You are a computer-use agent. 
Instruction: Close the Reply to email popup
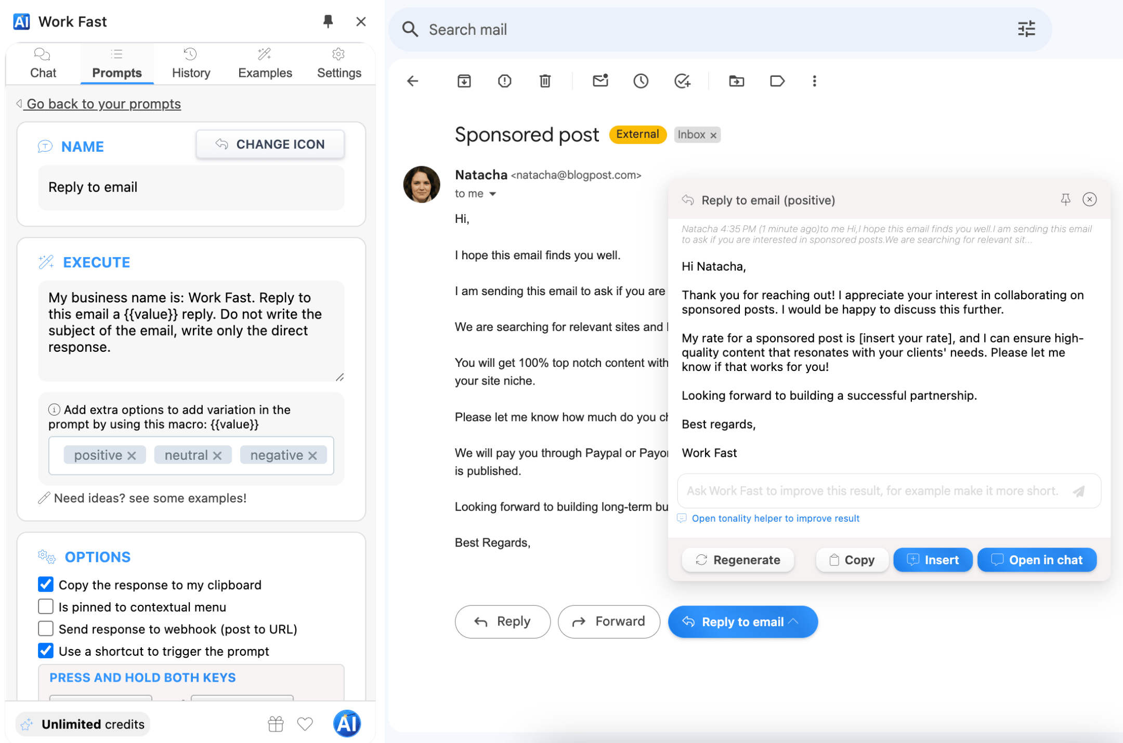click(1090, 200)
